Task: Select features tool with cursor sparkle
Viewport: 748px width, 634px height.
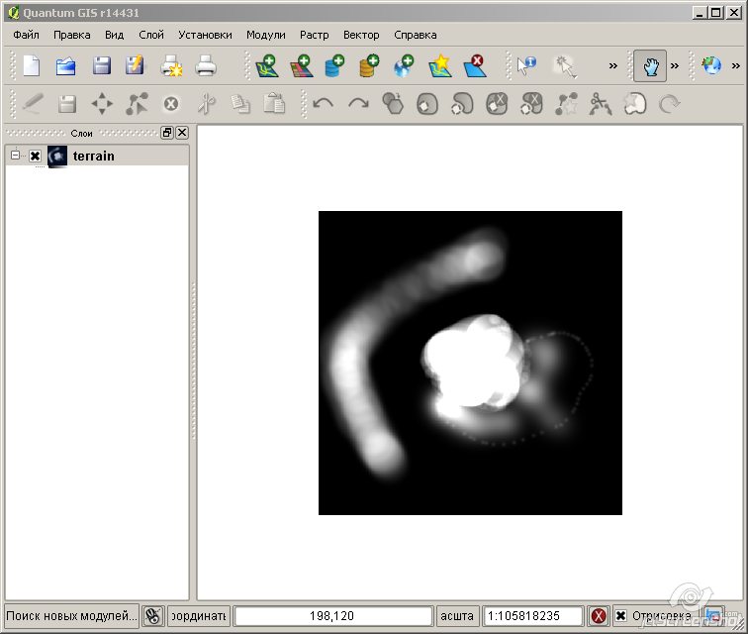Action: point(565,66)
